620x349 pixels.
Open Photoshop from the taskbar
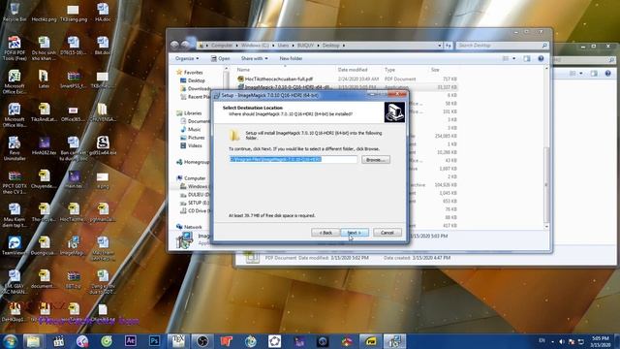pyautogui.click(x=154, y=341)
